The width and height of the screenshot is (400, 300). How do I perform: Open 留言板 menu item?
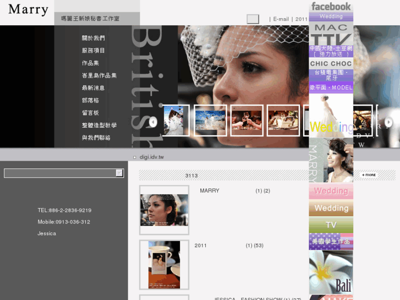[90, 113]
